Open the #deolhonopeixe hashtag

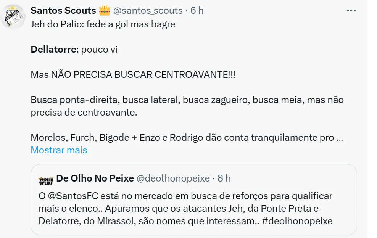[297, 221]
